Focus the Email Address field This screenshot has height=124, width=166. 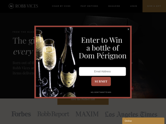pyautogui.click(x=102, y=71)
